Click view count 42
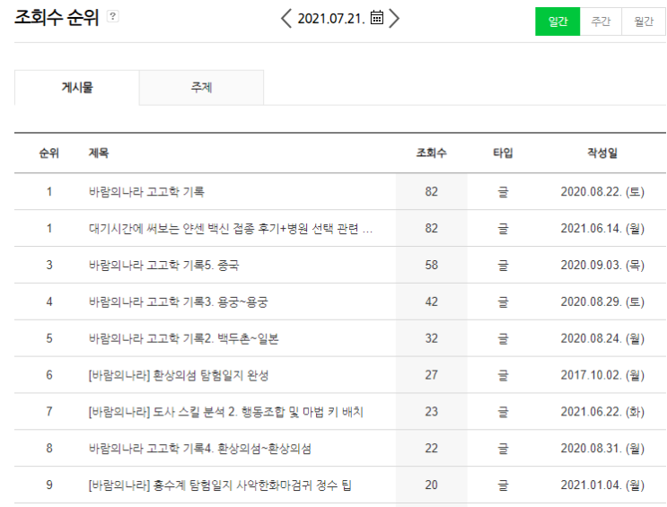Viewport: 667px width, 507px height. tap(431, 302)
